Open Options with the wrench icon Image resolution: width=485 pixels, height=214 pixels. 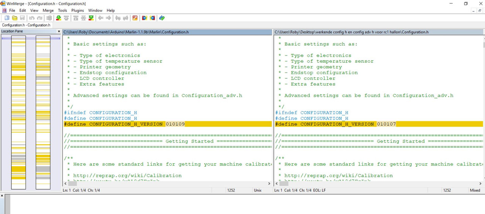coord(135,18)
